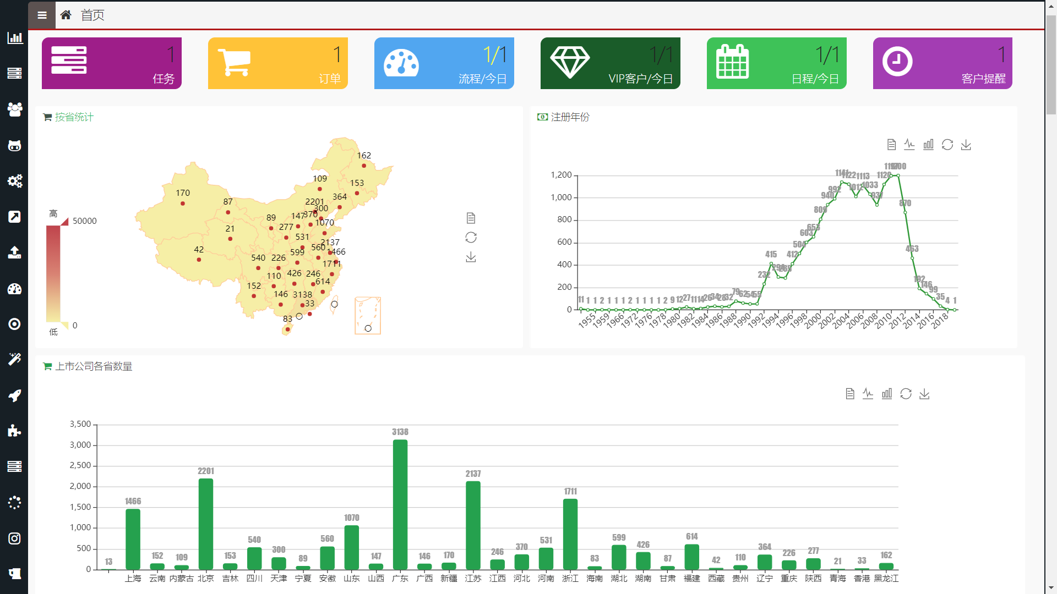Viewport: 1057px width, 594px height.
Task: Click the puzzle piece sidebar icon
Action: click(14, 431)
